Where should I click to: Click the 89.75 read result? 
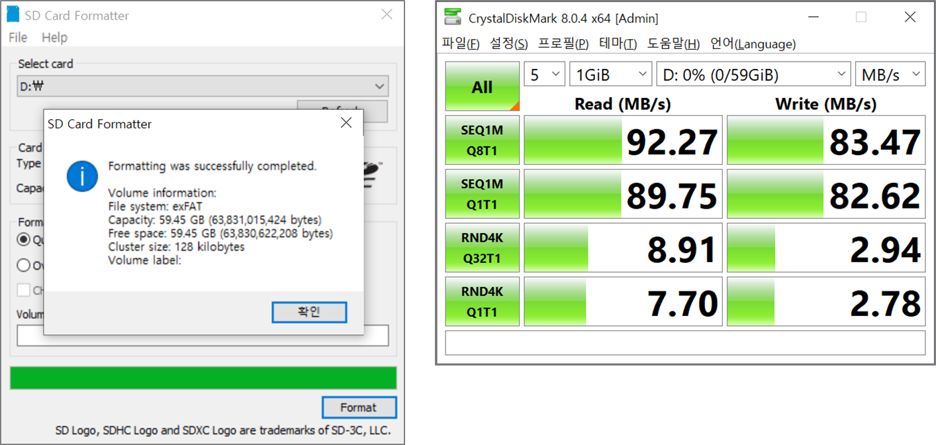point(623,194)
